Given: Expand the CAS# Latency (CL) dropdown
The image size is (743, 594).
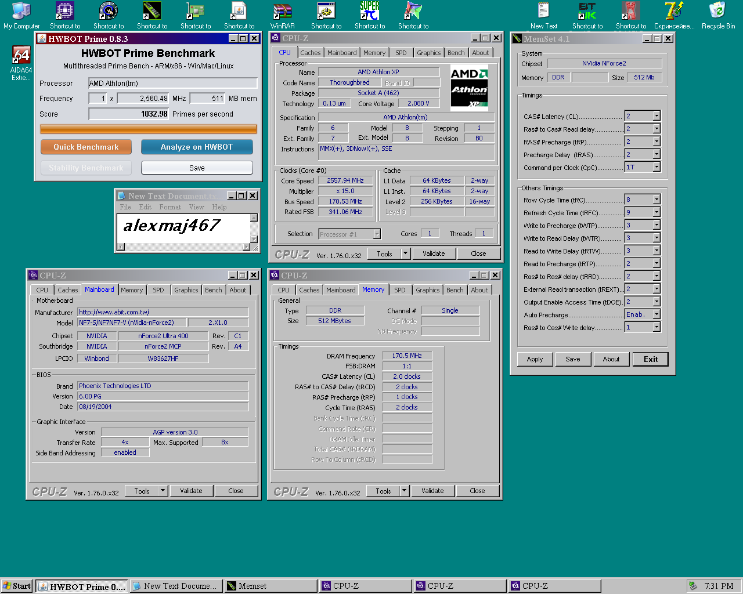Looking at the screenshot, I should (x=657, y=116).
